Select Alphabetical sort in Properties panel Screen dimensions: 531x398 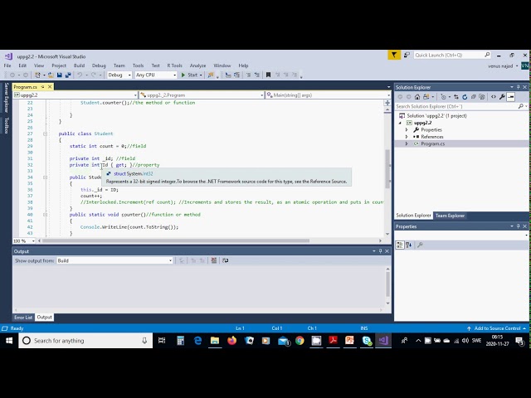tap(408, 245)
